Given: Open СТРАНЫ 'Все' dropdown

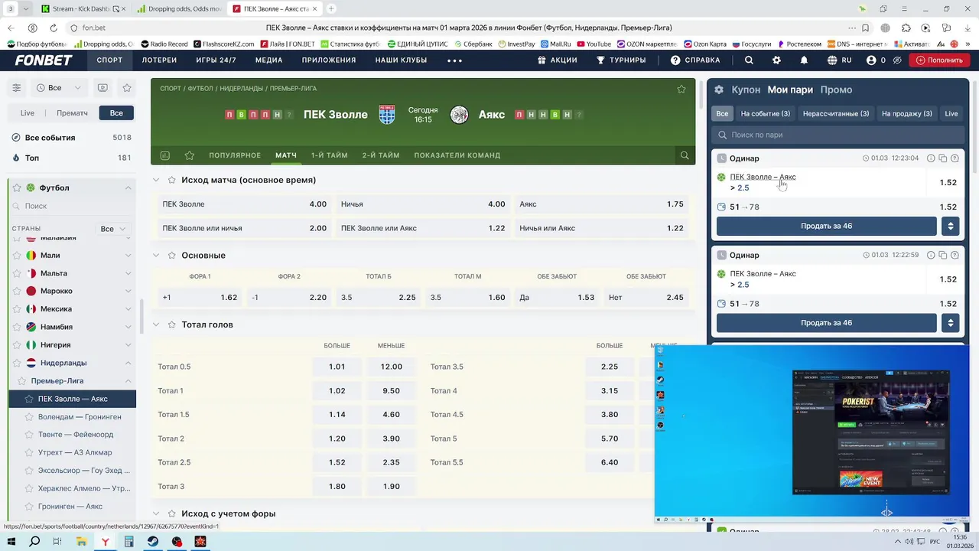Looking at the screenshot, I should pyautogui.click(x=113, y=229).
